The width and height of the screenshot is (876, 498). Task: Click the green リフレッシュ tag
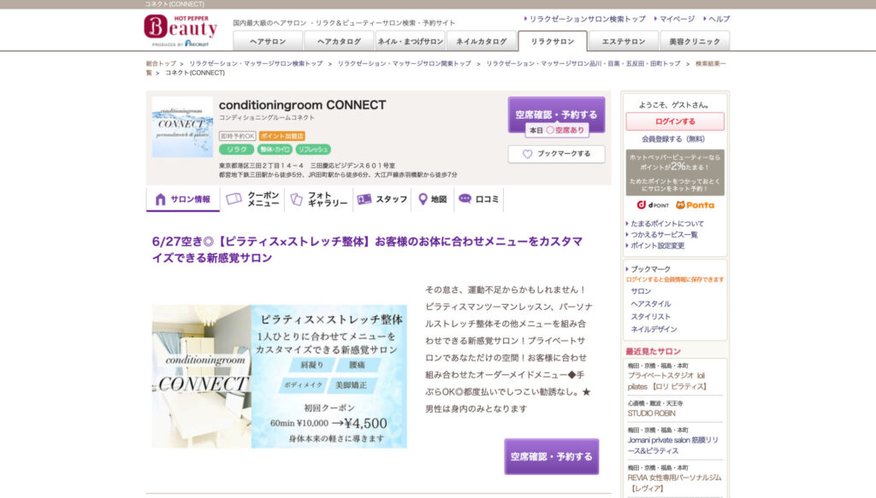click(313, 149)
